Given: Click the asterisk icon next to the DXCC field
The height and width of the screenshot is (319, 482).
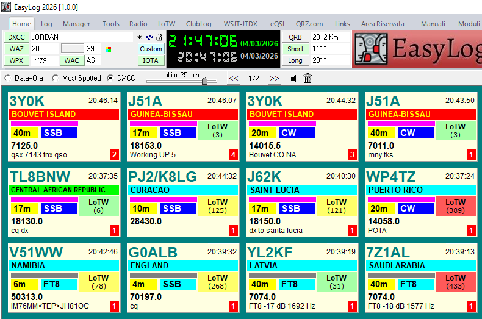Looking at the screenshot, I should (x=139, y=37).
